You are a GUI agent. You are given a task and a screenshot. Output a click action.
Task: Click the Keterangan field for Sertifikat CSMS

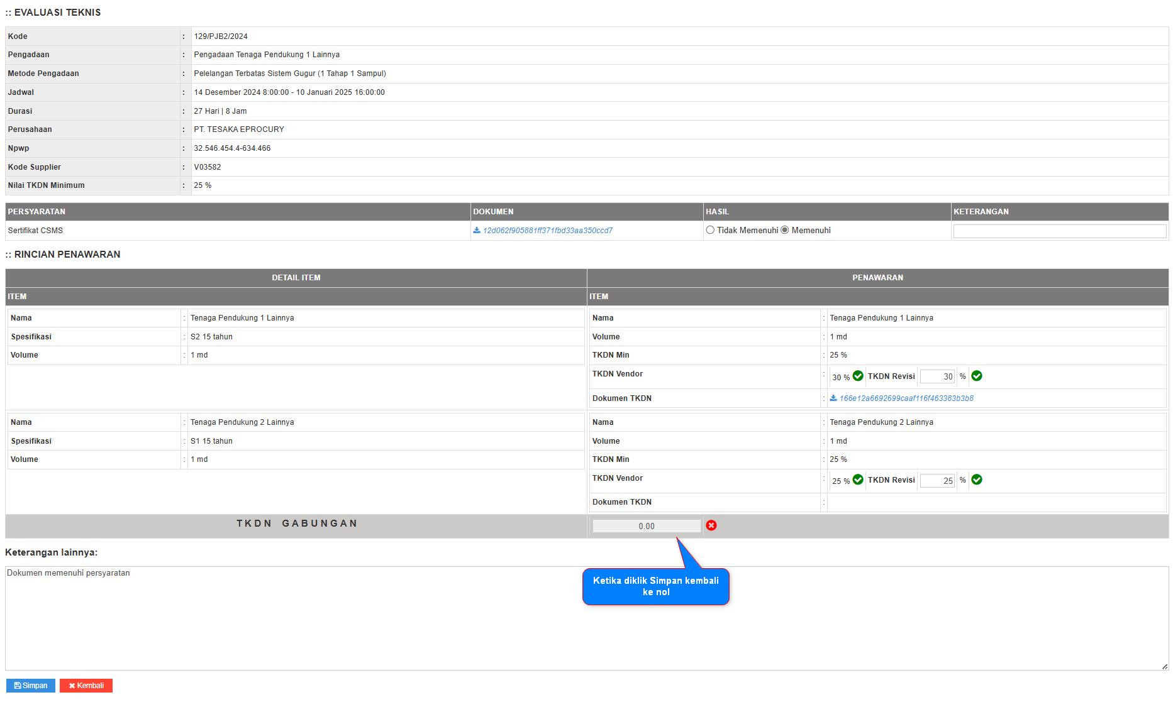tap(1059, 231)
